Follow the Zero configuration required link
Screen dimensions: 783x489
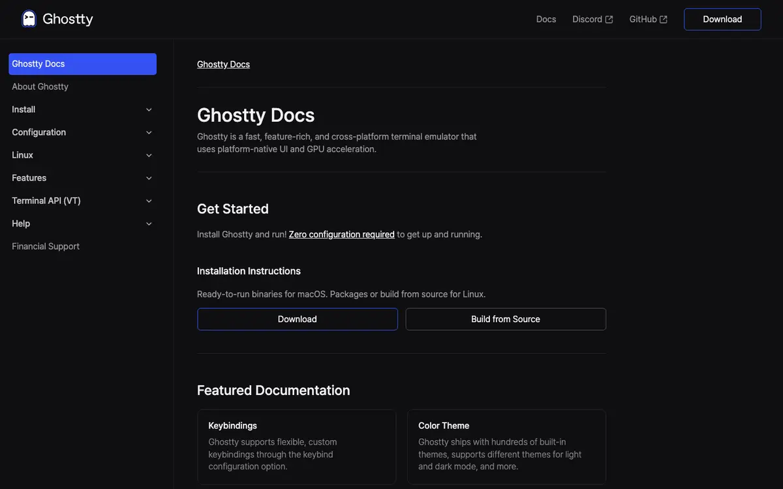pyautogui.click(x=342, y=234)
